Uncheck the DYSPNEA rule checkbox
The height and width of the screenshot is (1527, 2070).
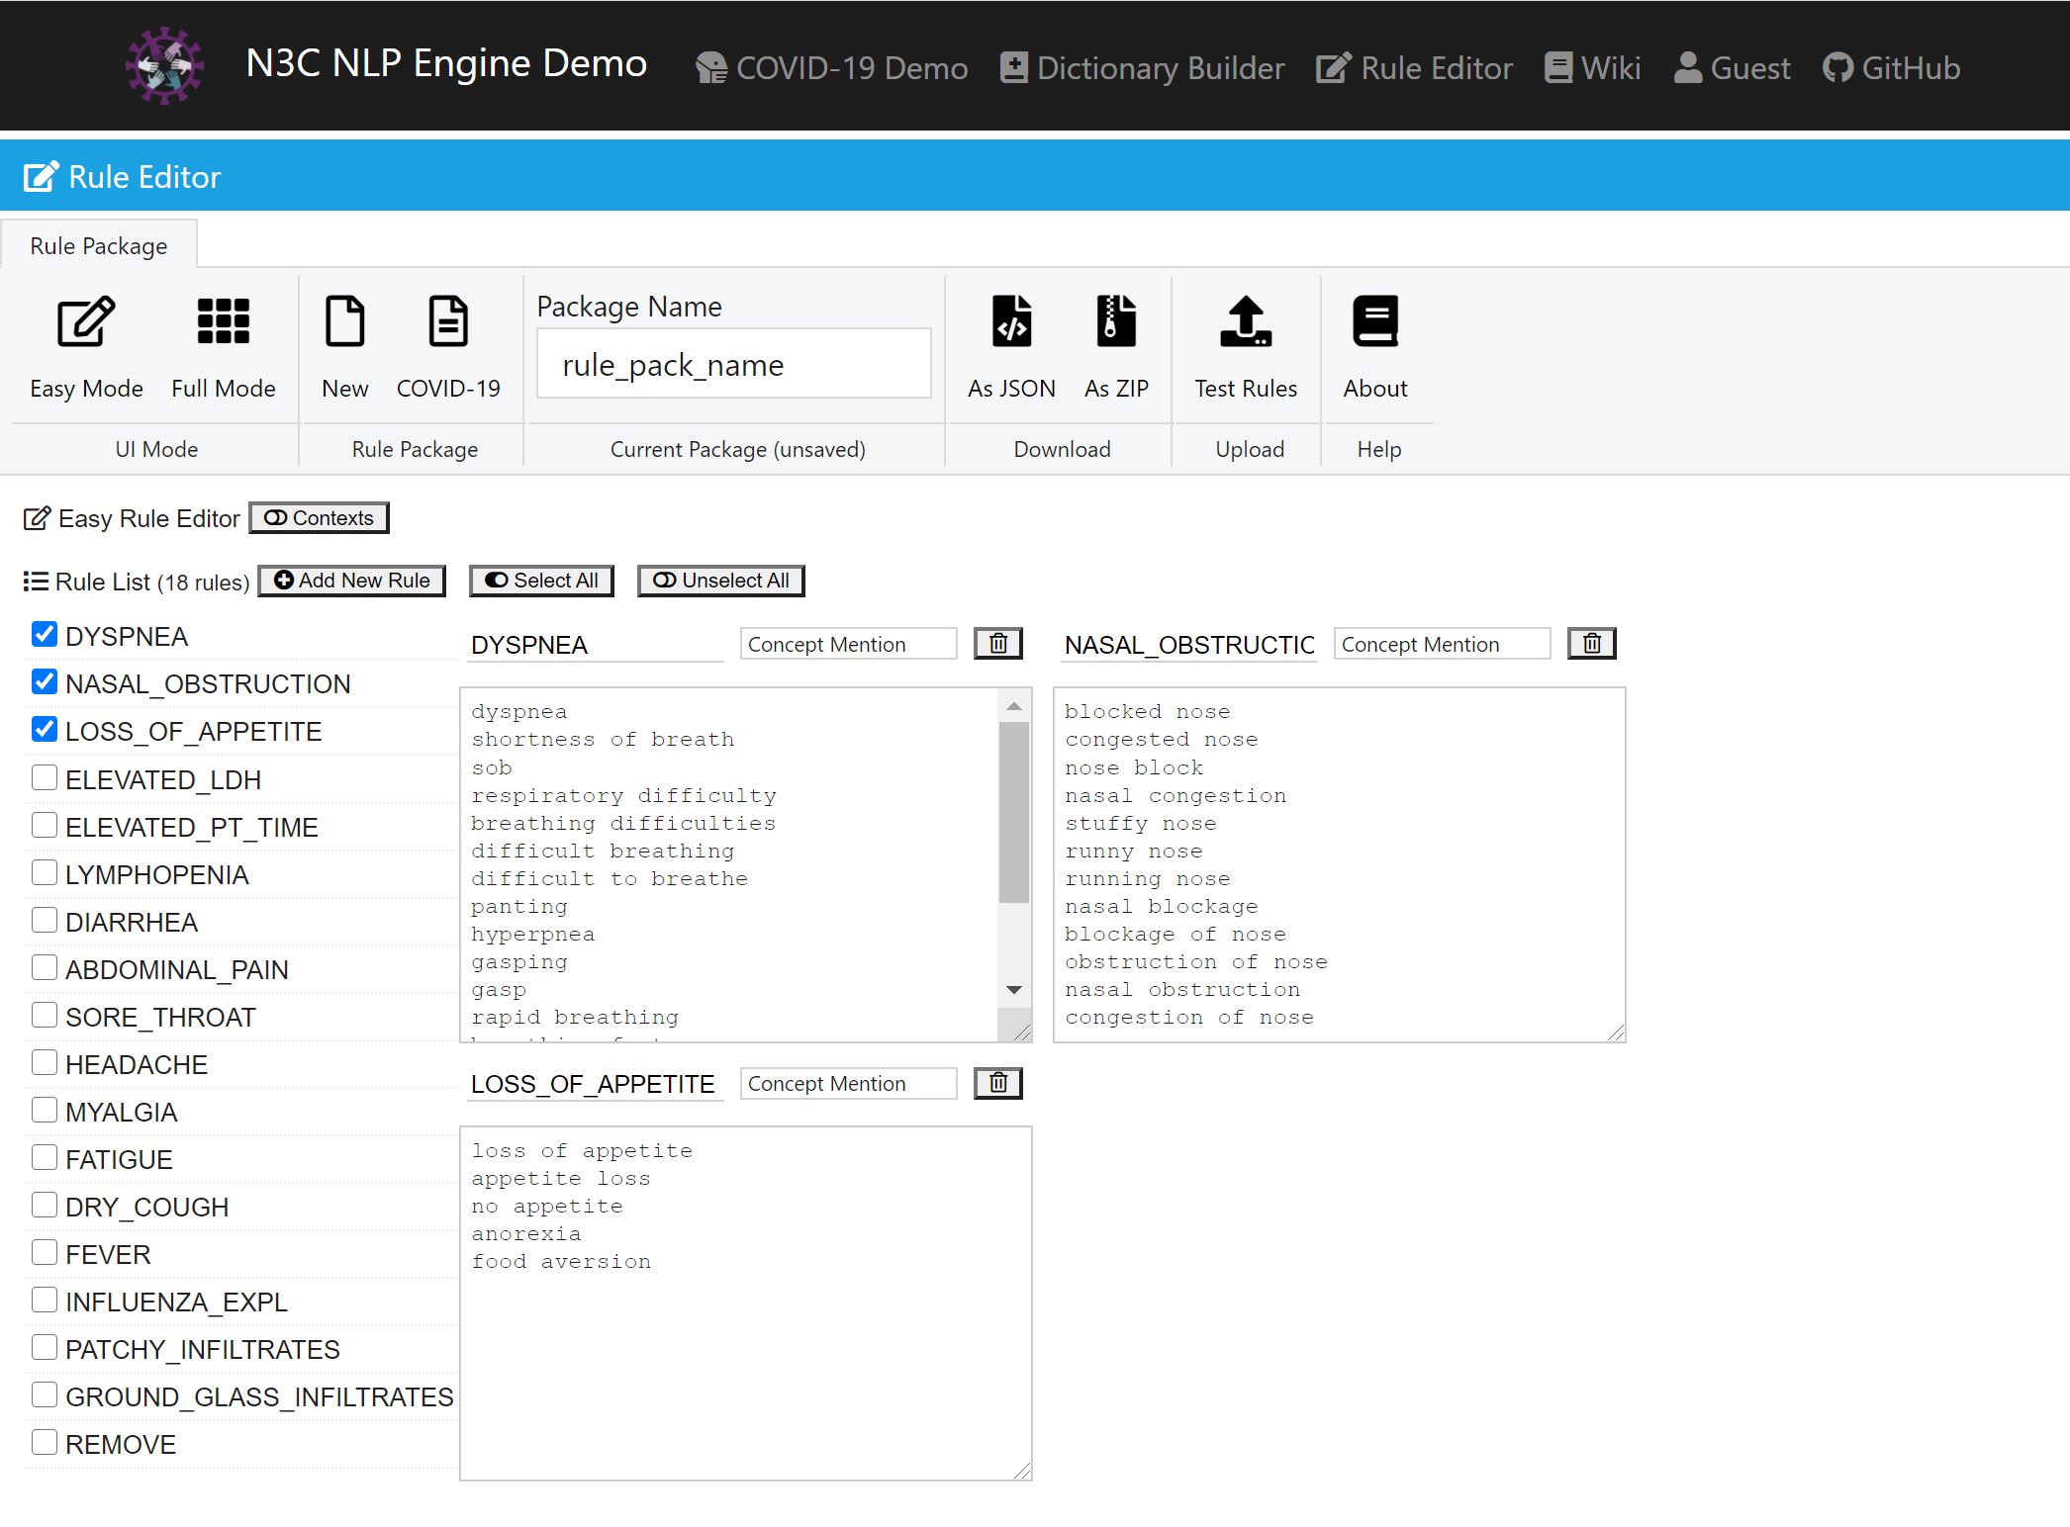point(45,634)
